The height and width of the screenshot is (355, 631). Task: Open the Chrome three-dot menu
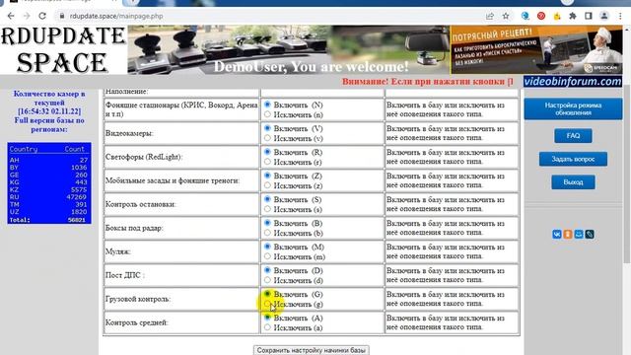tap(620, 16)
